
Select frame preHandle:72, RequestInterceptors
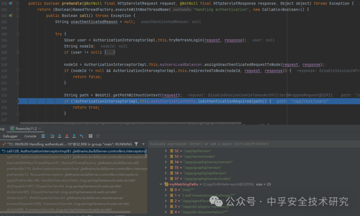pyautogui.click(x=73, y=174)
